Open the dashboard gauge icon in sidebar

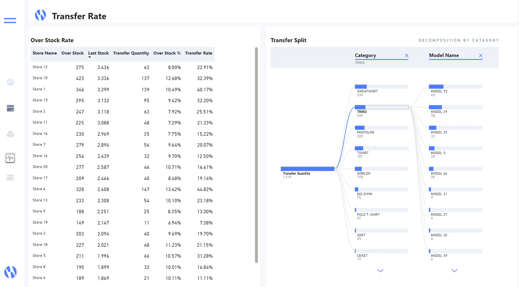[x=10, y=82]
